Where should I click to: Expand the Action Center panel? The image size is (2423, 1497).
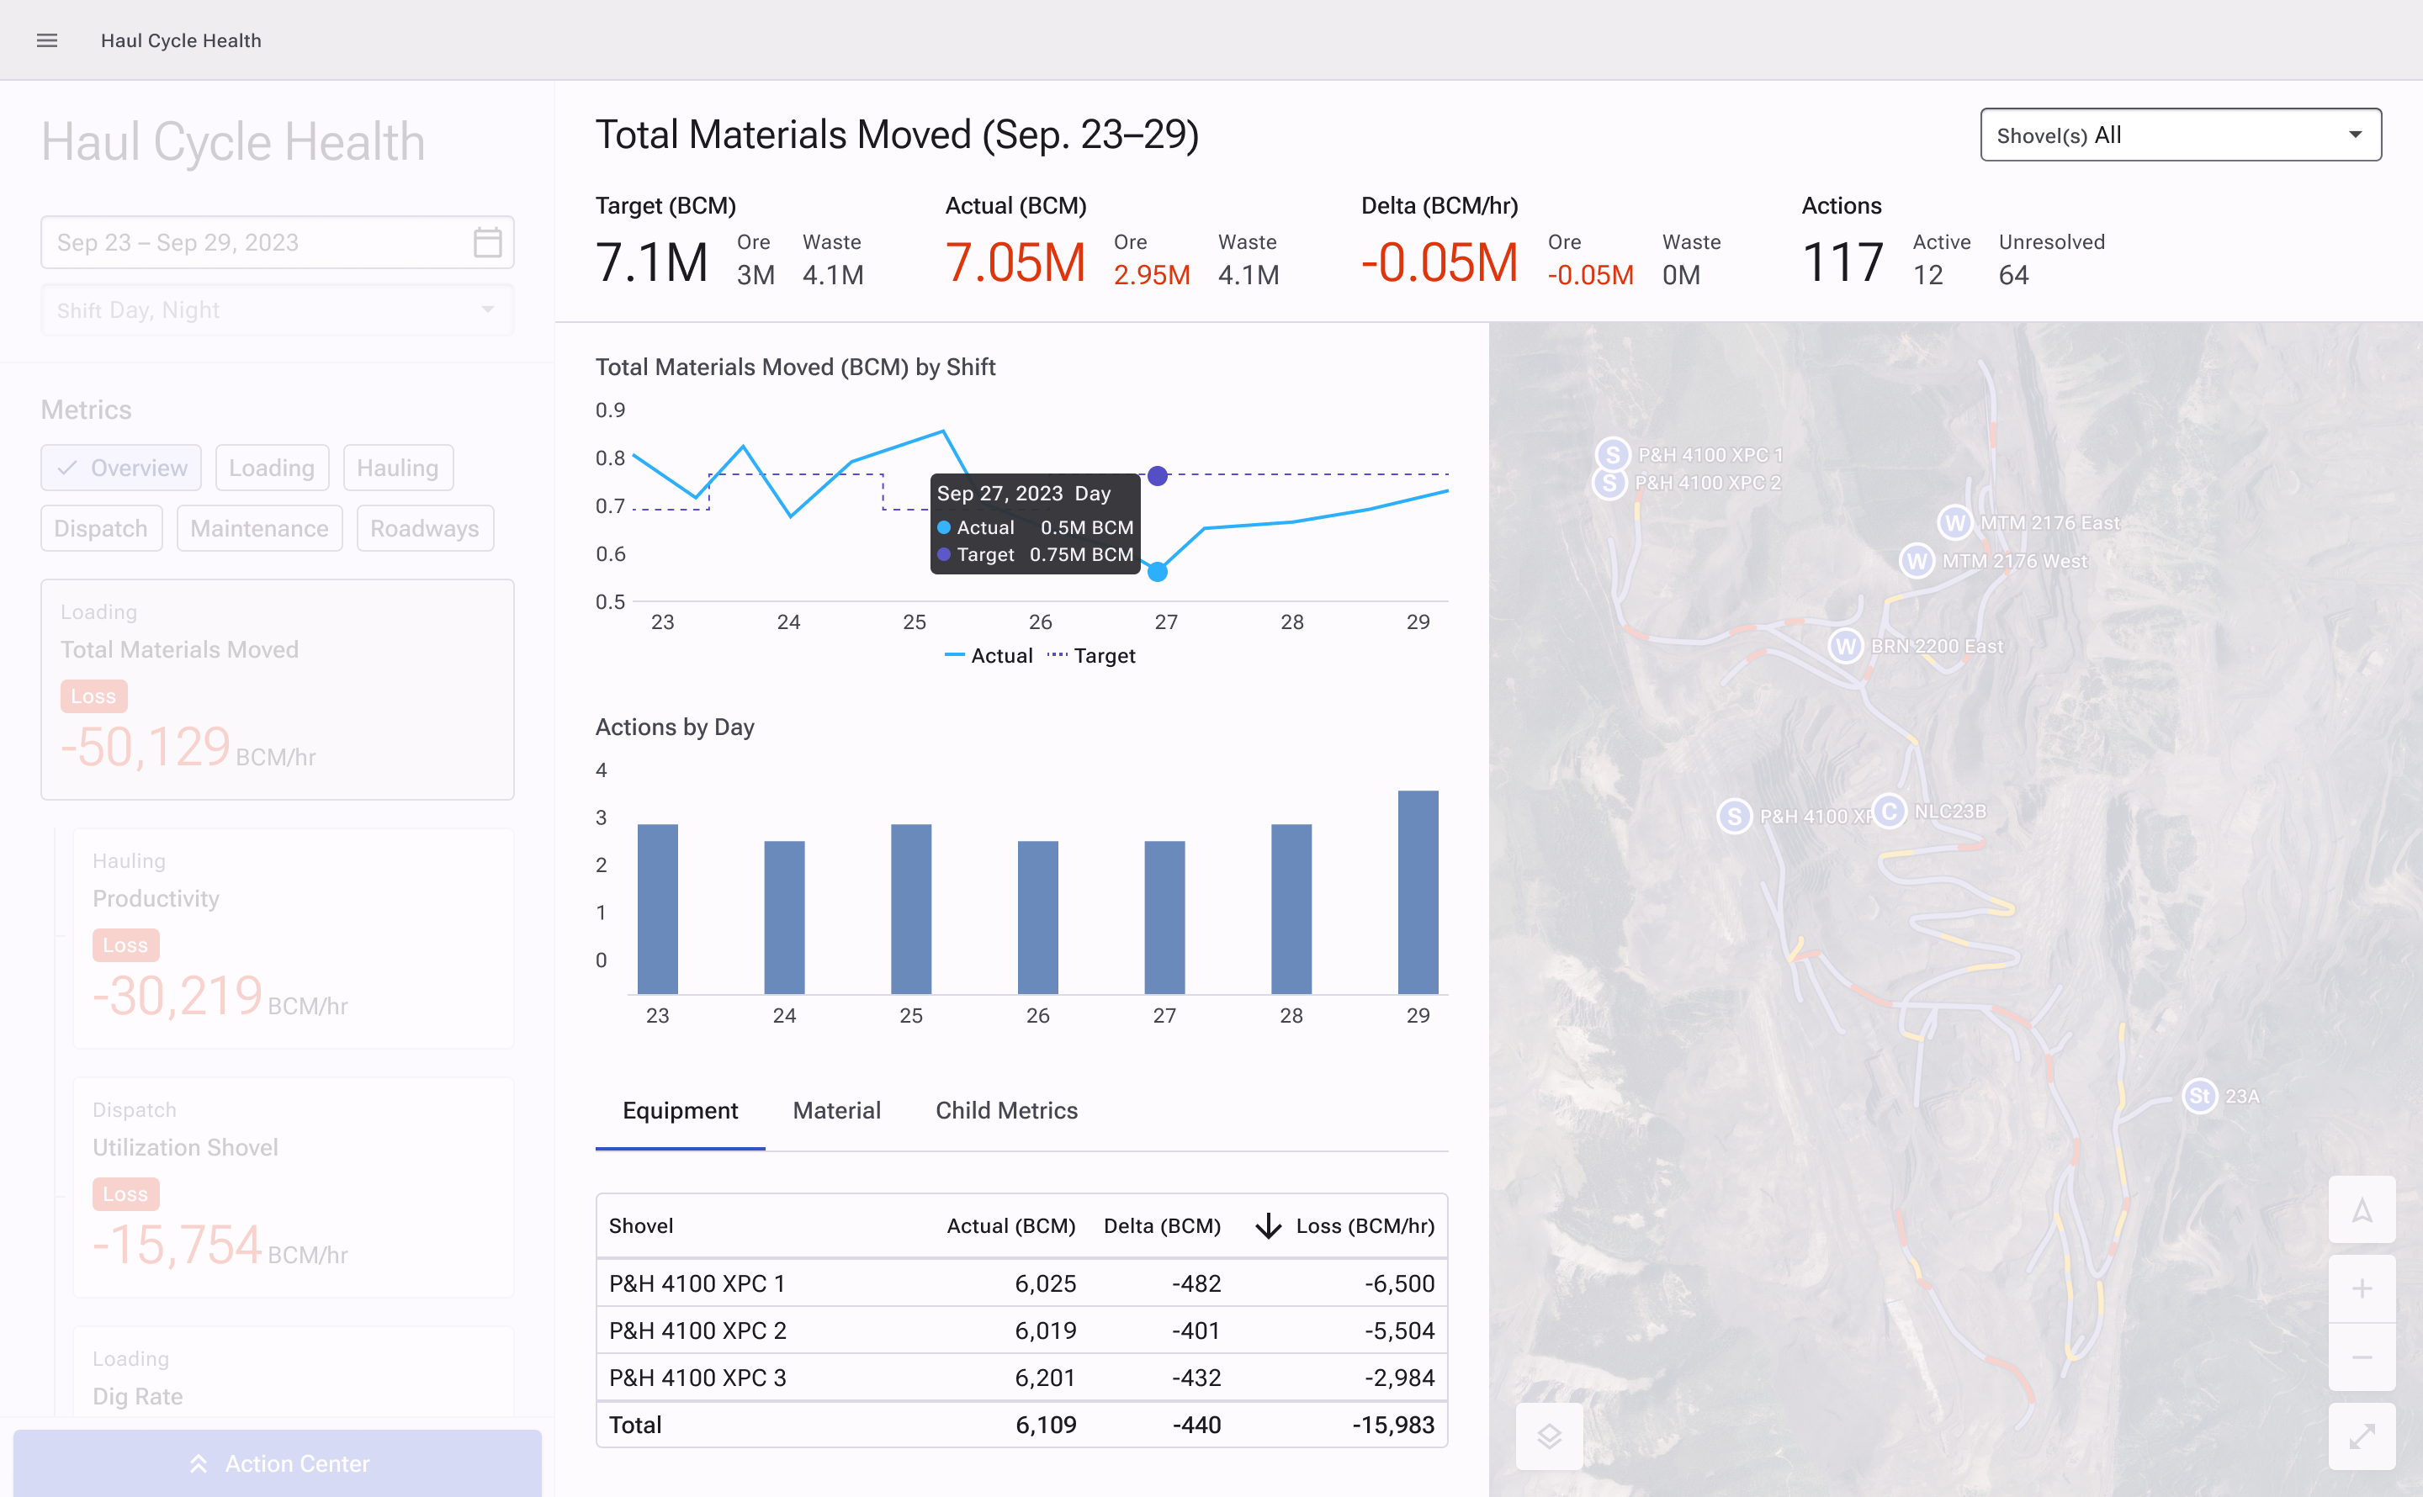pos(278,1463)
